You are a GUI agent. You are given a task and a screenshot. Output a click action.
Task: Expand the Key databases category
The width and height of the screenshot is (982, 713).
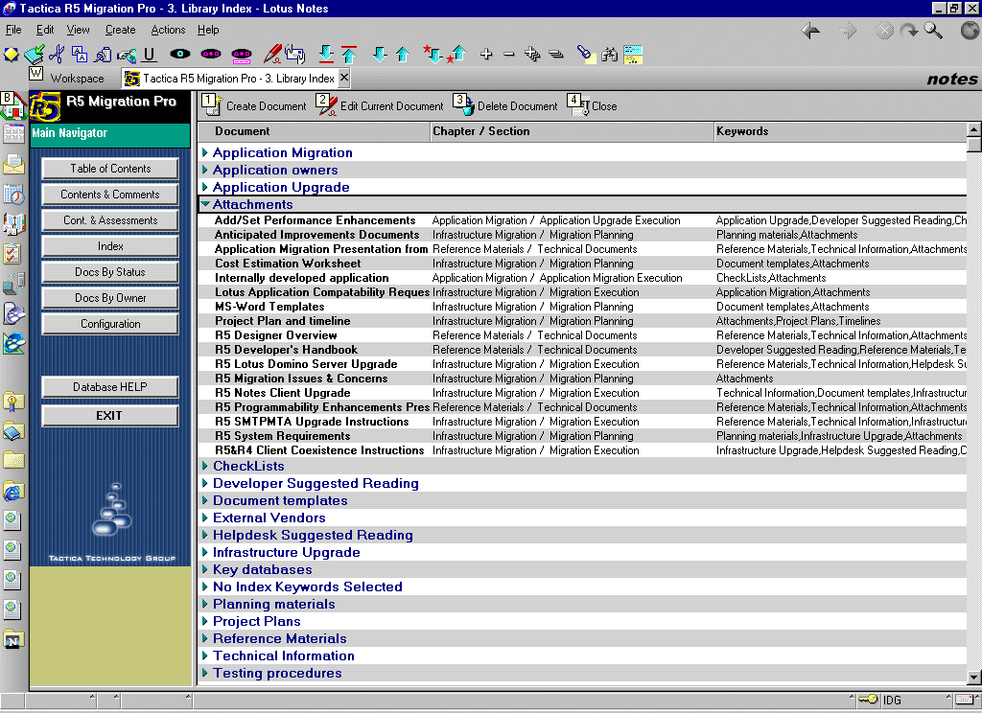205,569
